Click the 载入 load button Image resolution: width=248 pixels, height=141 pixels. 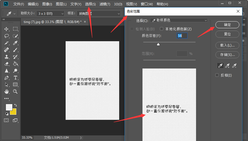pos(227,45)
